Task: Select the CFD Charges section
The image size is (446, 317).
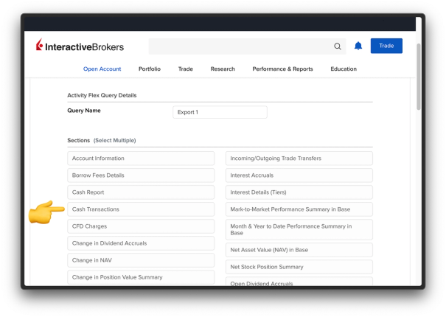Action: pos(141,226)
